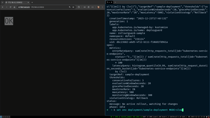This screenshot has height=118, width=210.
Task: Click the Load:1.80 status entry
Action: (157, 117)
